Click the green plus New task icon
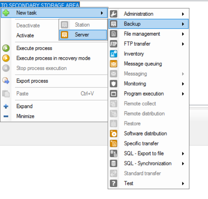 coord(6,13)
